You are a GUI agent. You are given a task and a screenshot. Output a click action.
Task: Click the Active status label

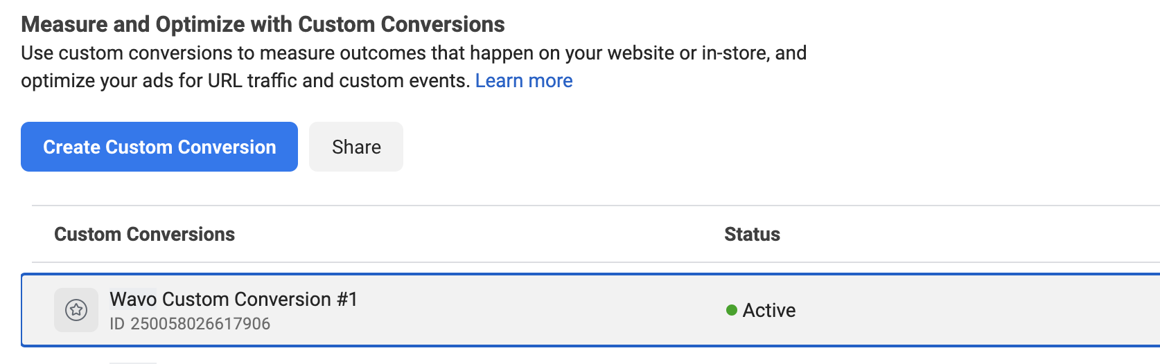(x=769, y=310)
